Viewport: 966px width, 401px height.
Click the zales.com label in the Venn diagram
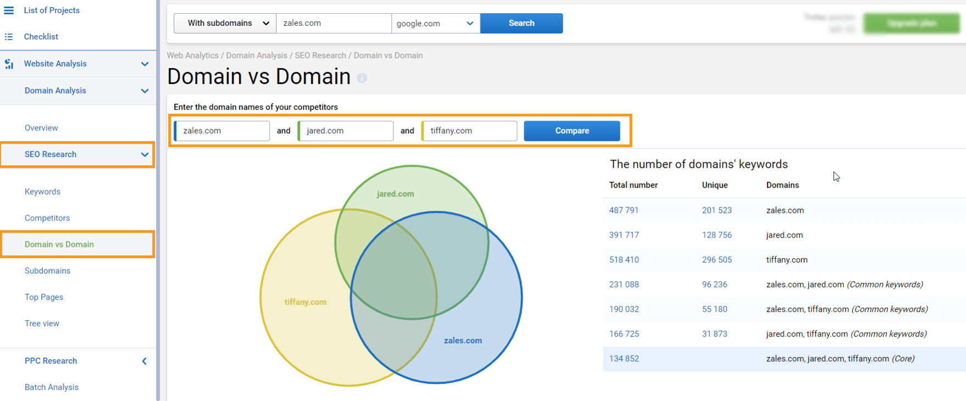point(463,340)
